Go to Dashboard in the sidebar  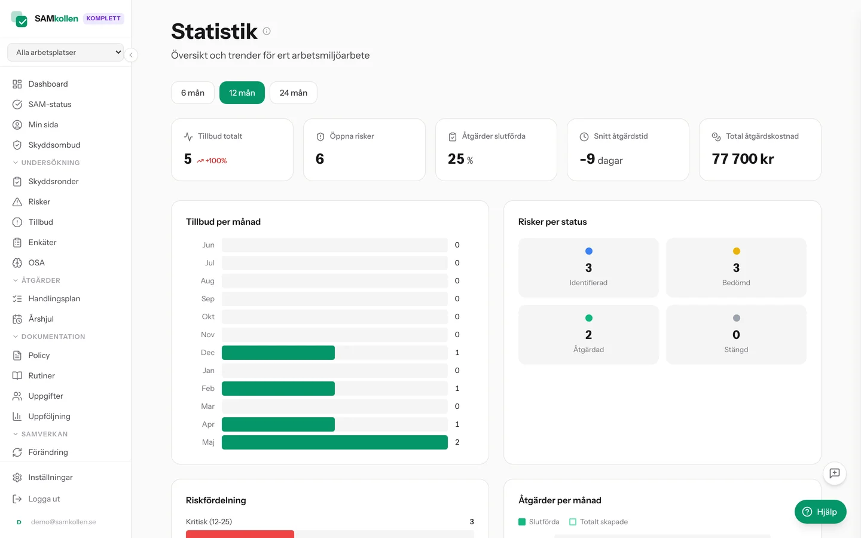[66, 84]
